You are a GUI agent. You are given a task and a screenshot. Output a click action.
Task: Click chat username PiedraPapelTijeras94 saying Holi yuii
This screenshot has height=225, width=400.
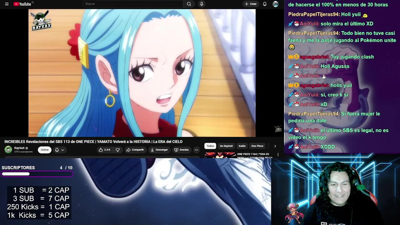click(314, 14)
